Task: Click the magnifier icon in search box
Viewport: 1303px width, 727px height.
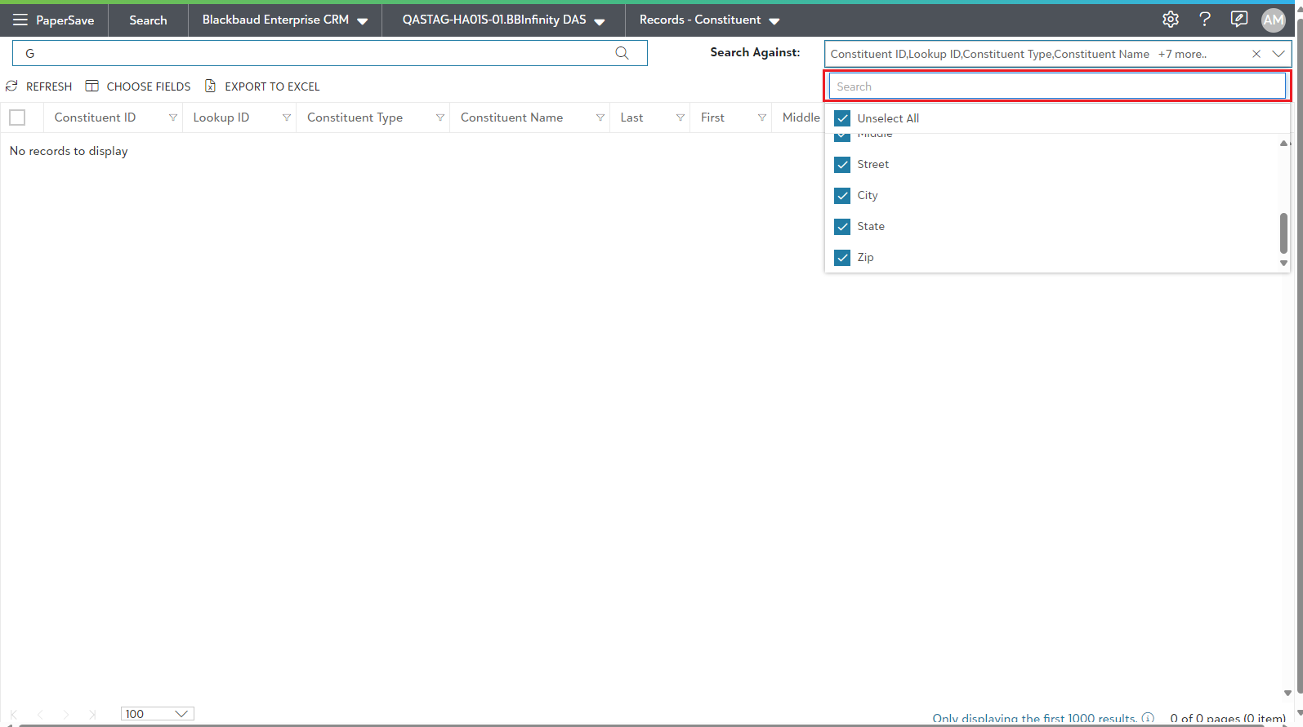Action: (622, 53)
